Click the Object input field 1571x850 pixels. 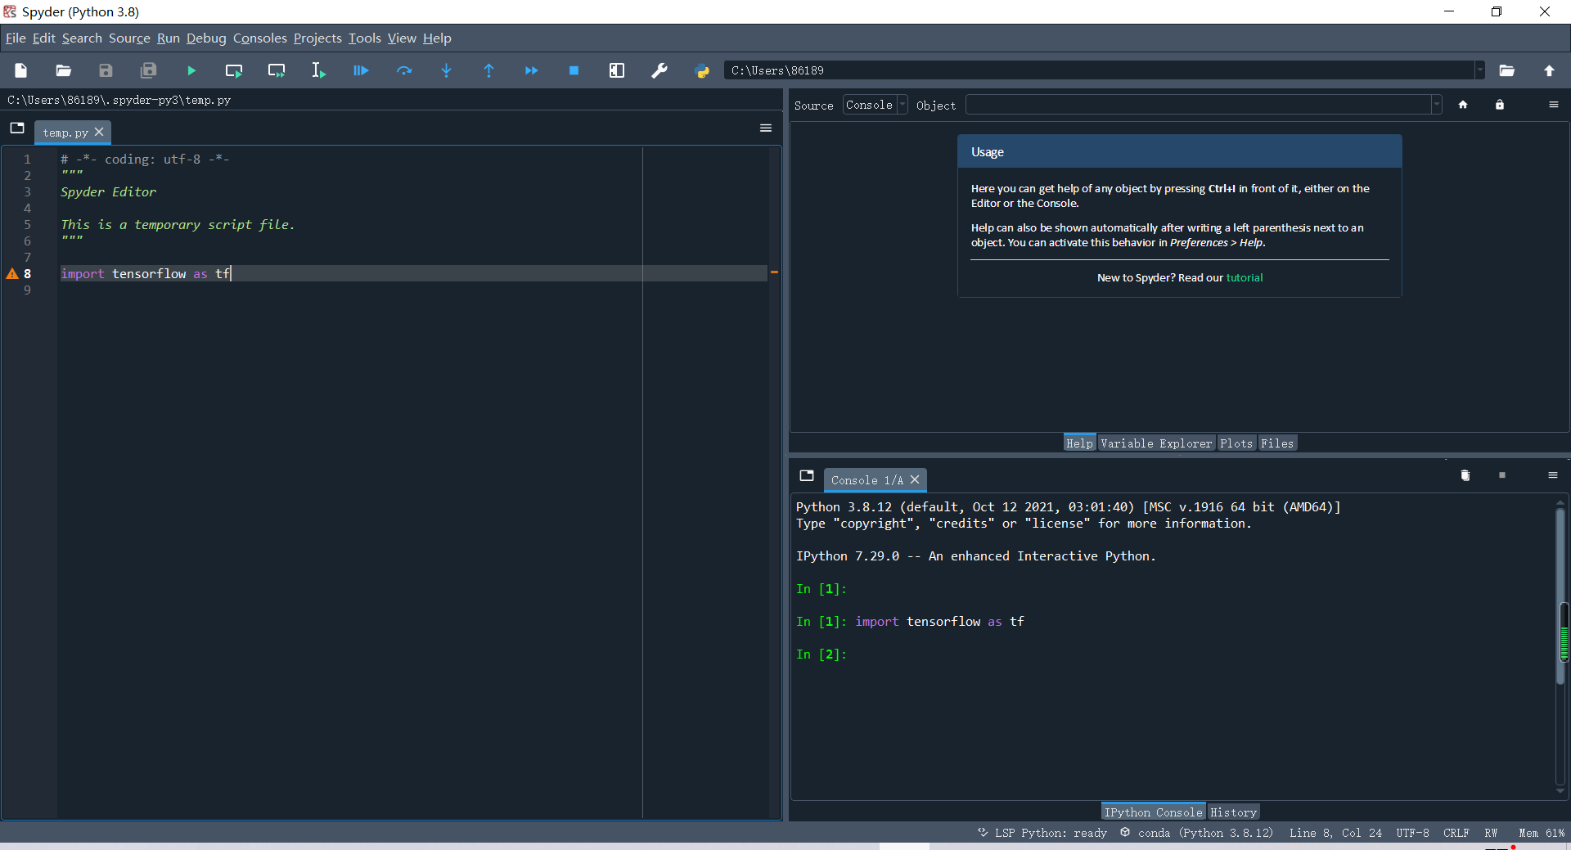(x=1199, y=105)
